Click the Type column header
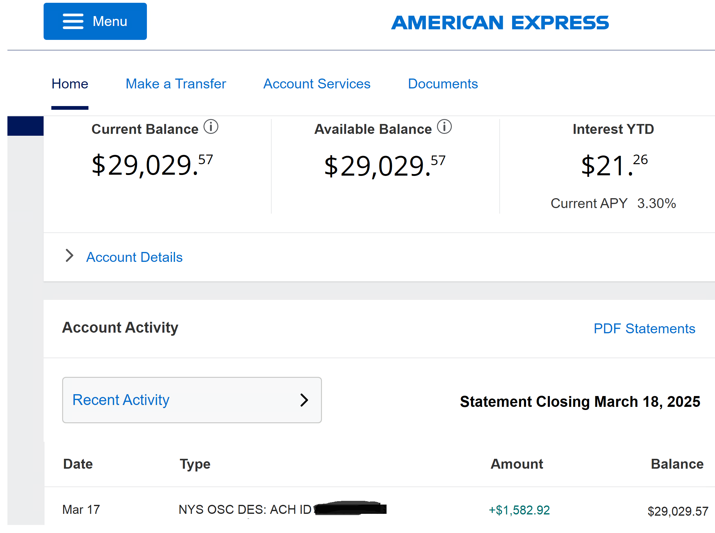 (195, 465)
